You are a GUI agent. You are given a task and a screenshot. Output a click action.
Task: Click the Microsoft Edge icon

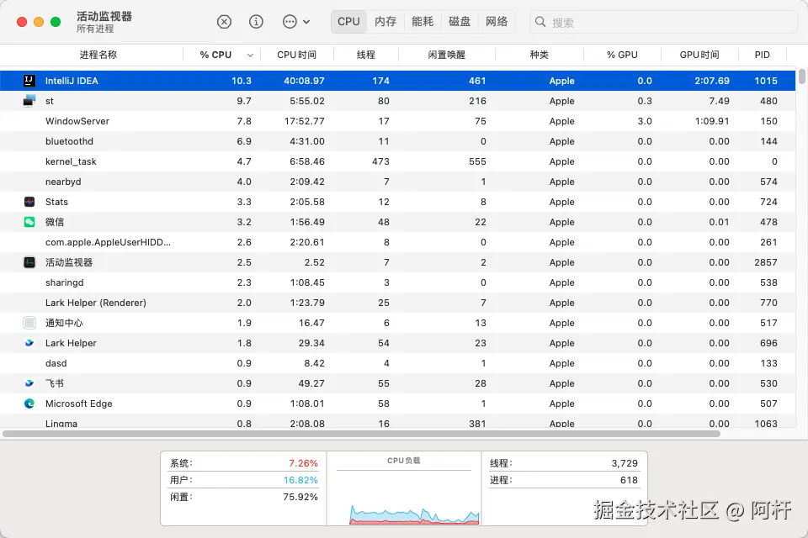[29, 403]
